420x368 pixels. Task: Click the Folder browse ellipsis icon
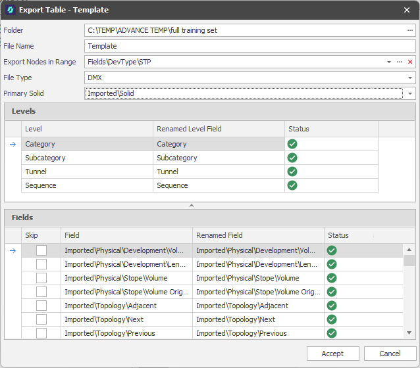410,30
